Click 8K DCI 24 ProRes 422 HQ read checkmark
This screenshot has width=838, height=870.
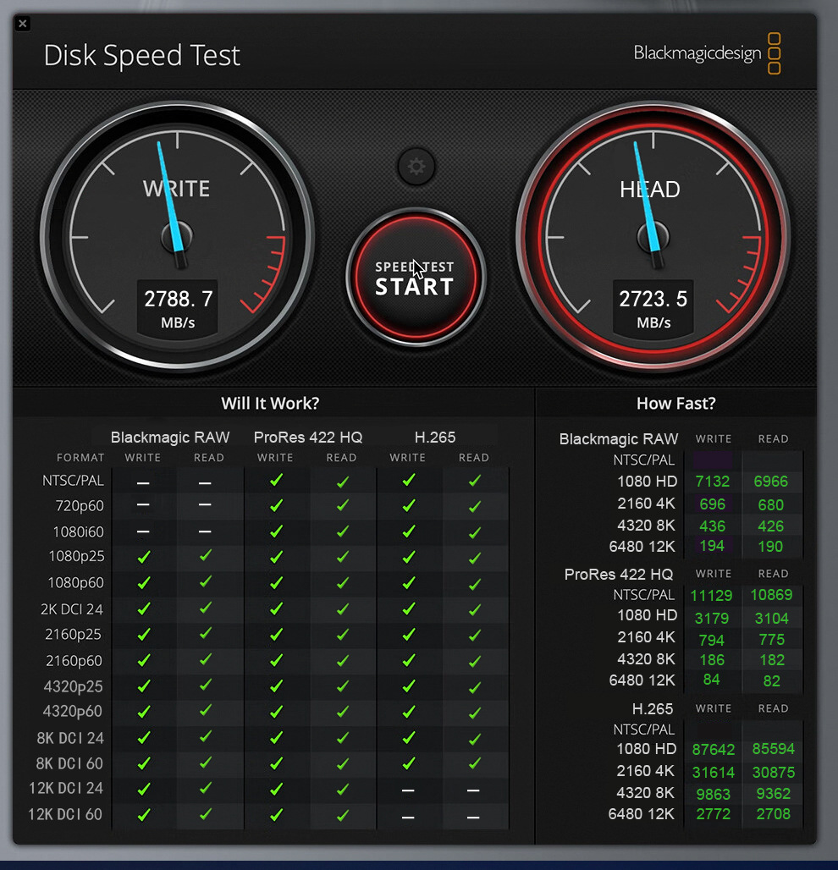(343, 737)
